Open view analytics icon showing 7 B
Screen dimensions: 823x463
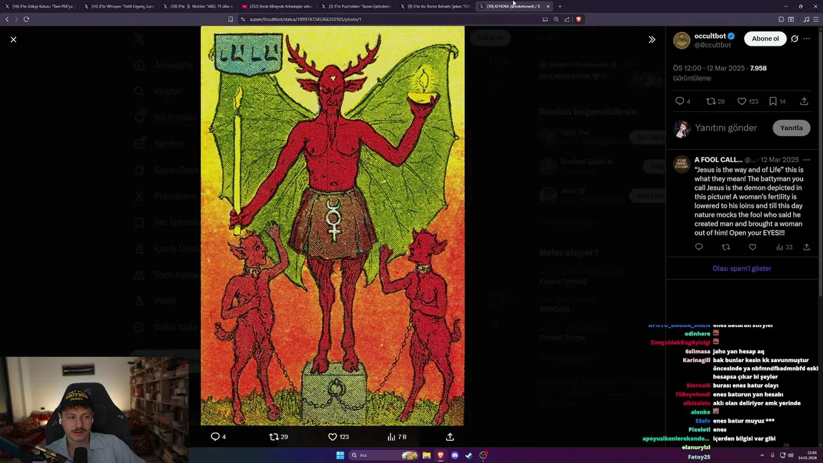coord(391,437)
